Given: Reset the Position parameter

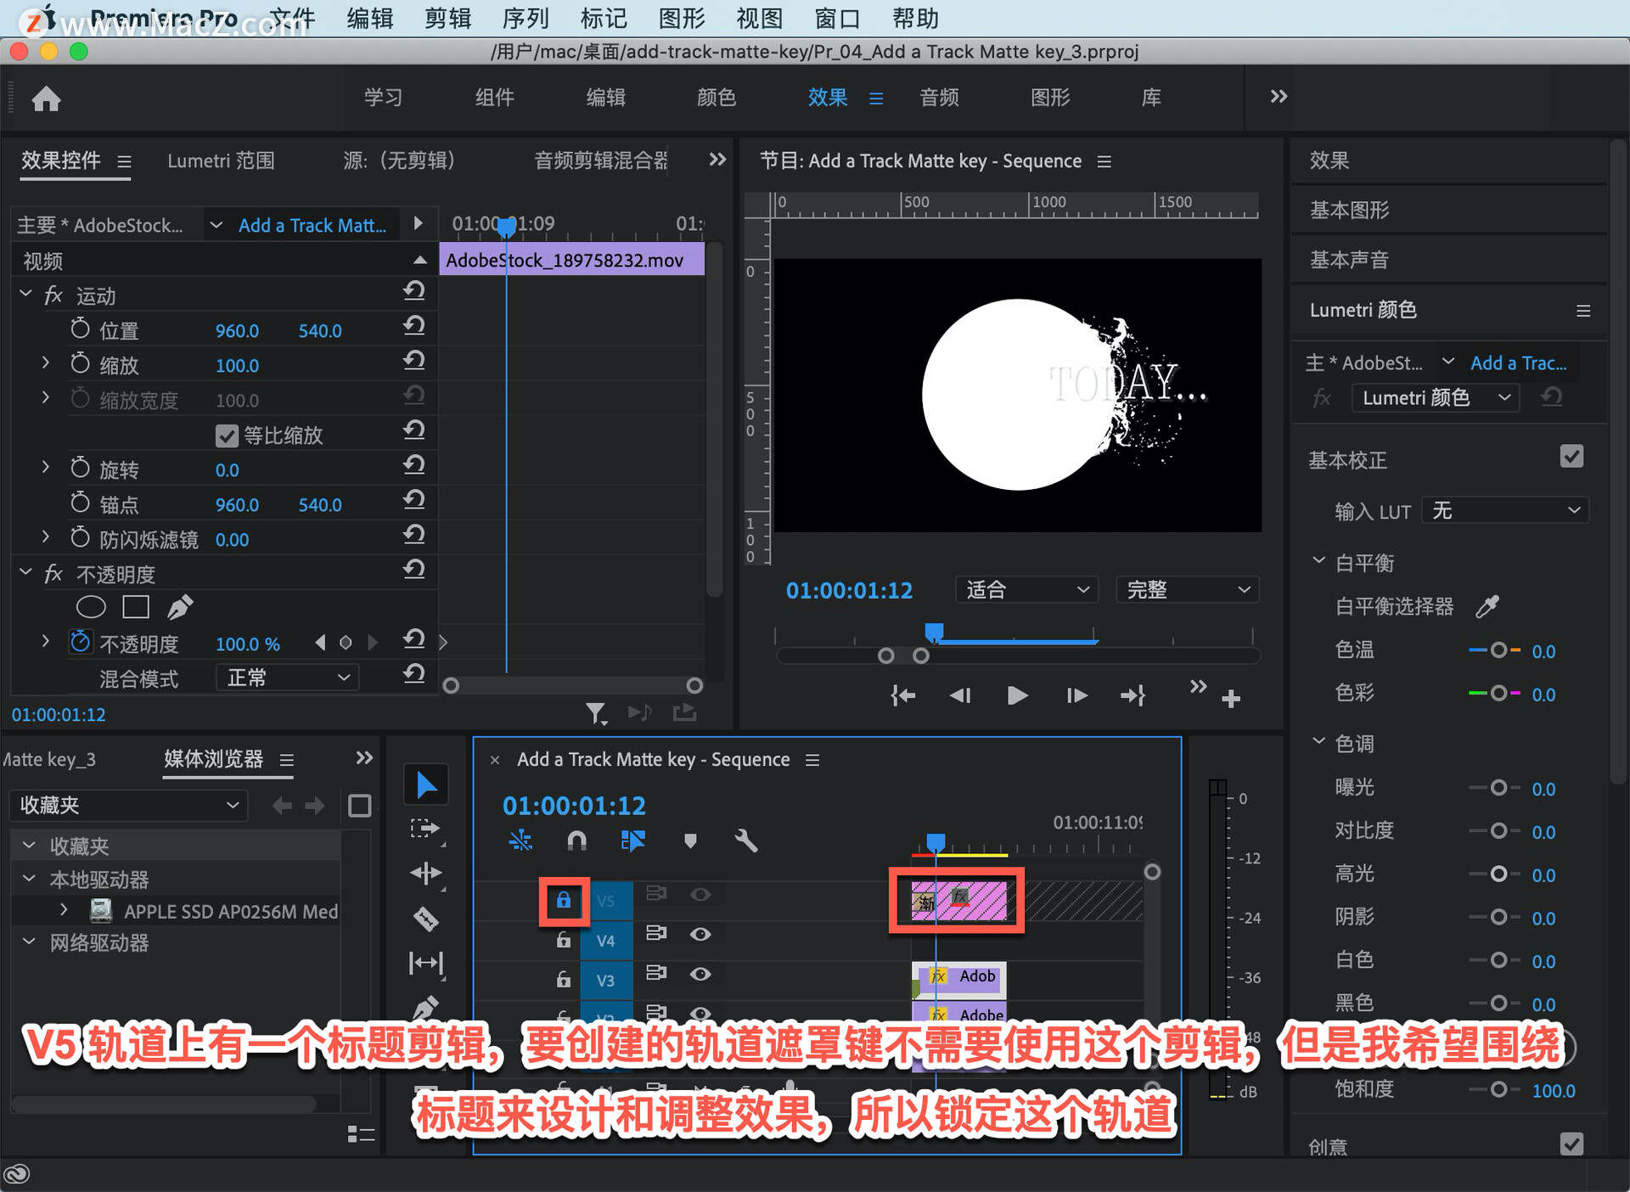Looking at the screenshot, I should pyautogui.click(x=413, y=327).
